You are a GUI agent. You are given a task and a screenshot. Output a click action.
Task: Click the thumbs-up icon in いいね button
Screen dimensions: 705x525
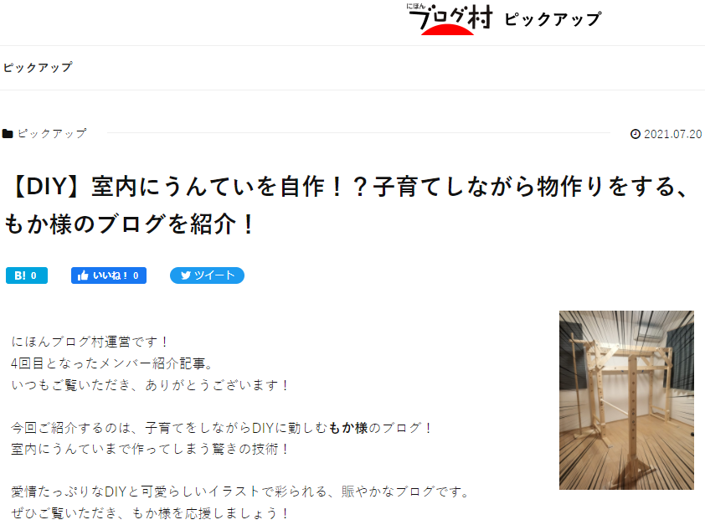coord(83,275)
